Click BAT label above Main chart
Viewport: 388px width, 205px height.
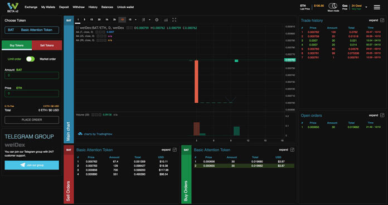tap(69, 20)
